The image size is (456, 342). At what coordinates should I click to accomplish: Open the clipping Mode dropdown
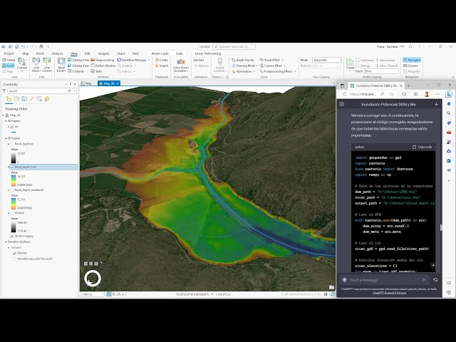(327, 60)
